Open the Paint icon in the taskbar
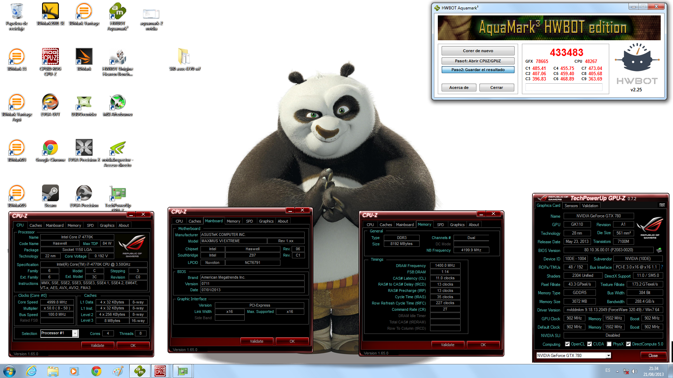 pos(118,371)
